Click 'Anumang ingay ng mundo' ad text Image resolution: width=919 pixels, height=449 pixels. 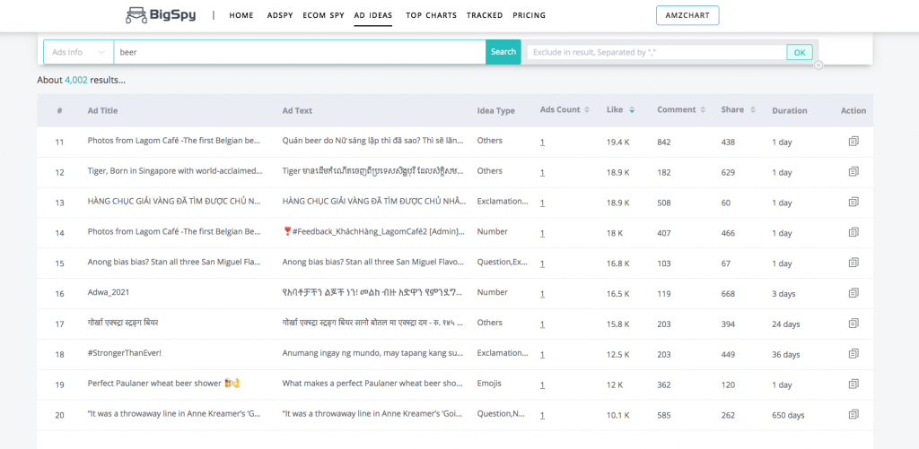pos(373,353)
